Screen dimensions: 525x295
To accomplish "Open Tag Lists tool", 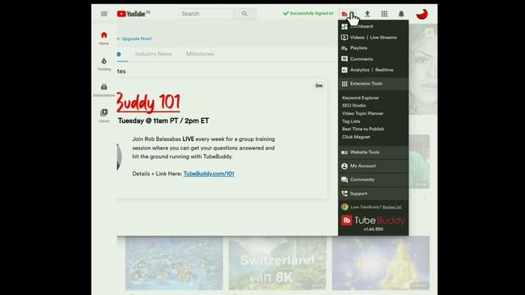I will (x=351, y=121).
